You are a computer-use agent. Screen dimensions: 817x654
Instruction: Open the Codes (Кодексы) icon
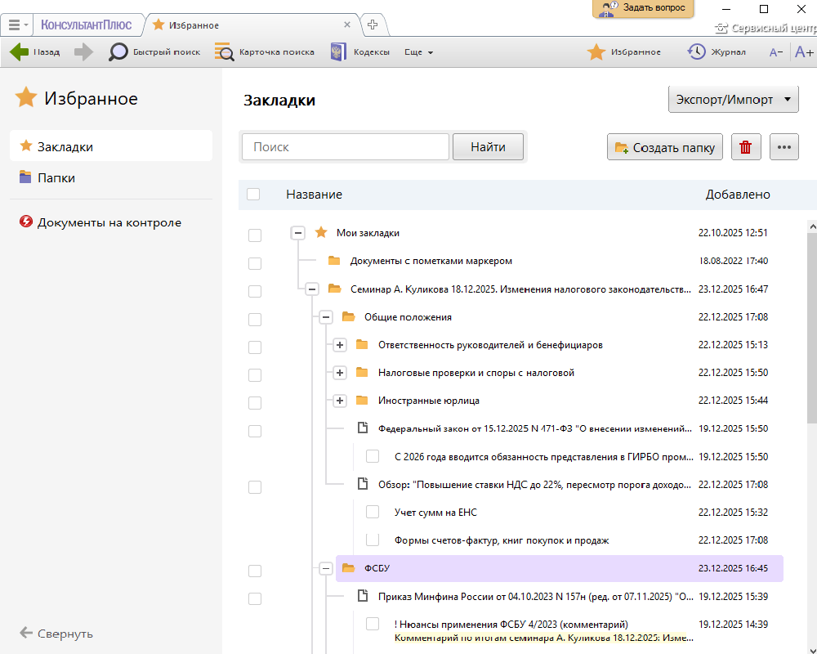pos(337,52)
